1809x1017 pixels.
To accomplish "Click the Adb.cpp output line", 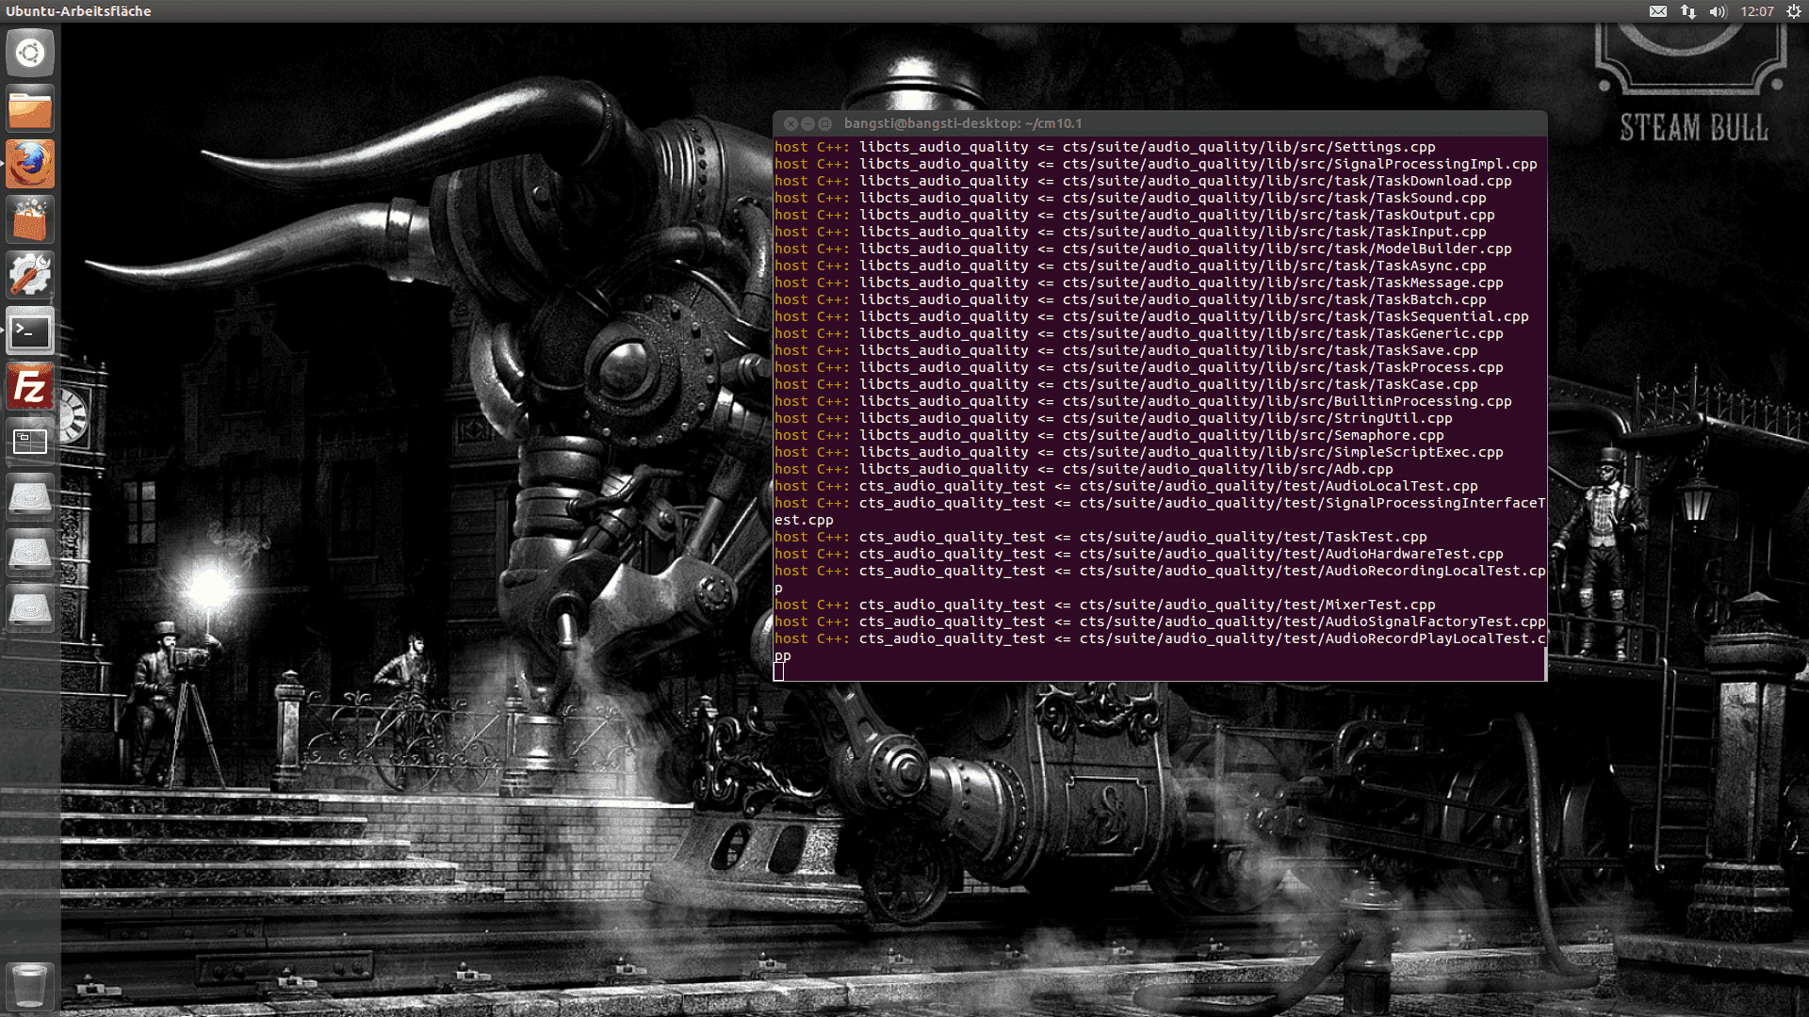I will point(1084,469).
